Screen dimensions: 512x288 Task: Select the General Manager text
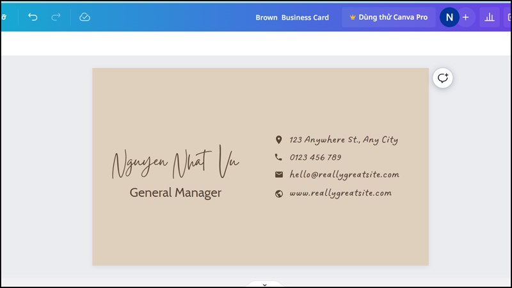pyautogui.click(x=175, y=193)
